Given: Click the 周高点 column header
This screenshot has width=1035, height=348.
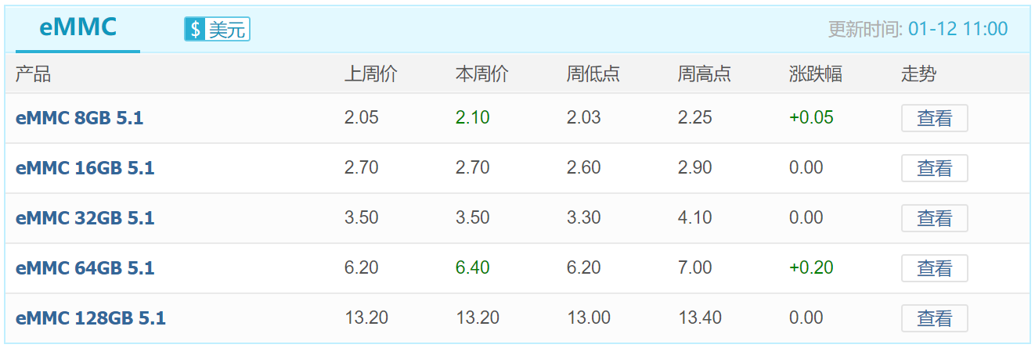Looking at the screenshot, I should pyautogui.click(x=705, y=74).
